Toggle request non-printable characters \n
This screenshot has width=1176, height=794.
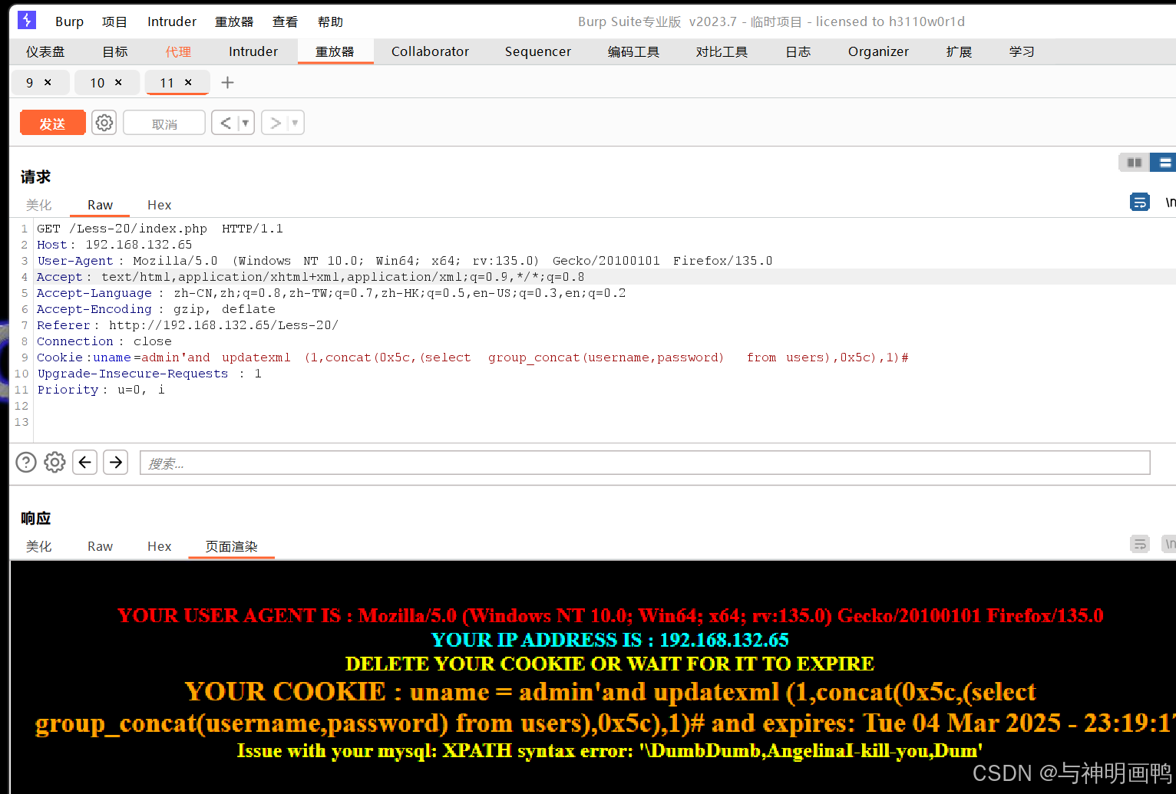coord(1169,202)
